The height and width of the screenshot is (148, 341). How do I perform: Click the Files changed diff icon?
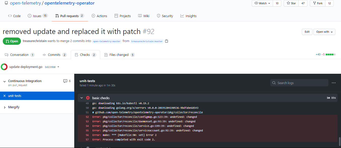click(106, 55)
